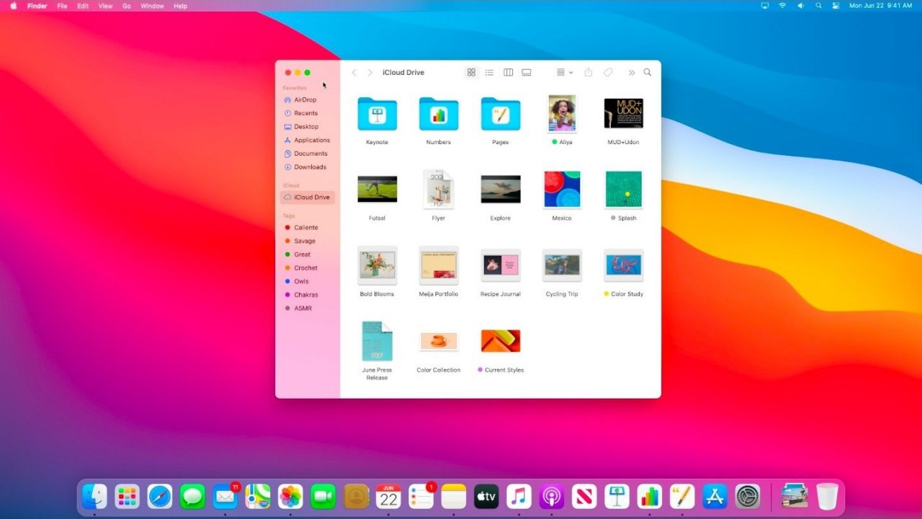Open Mail from the Dock

click(x=225, y=497)
